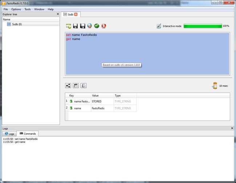Click the first save floppy icon
Screen dimensions: 236x183
(76, 26)
